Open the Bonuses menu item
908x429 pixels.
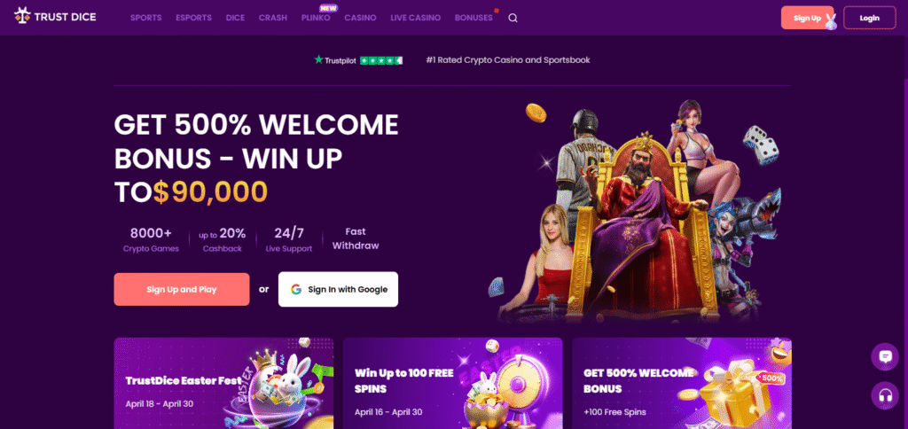[474, 18]
